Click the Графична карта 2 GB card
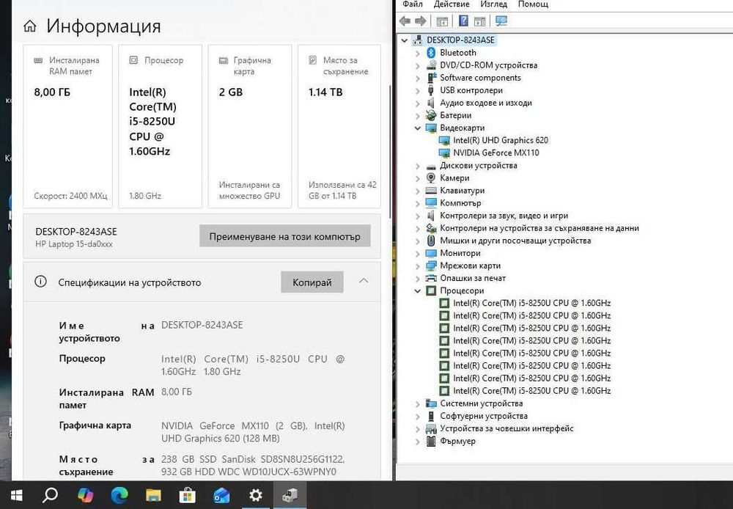This screenshot has height=509, width=733. (x=250, y=126)
